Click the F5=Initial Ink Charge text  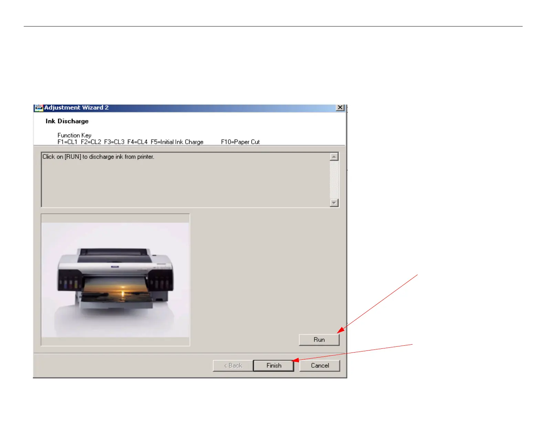(177, 142)
